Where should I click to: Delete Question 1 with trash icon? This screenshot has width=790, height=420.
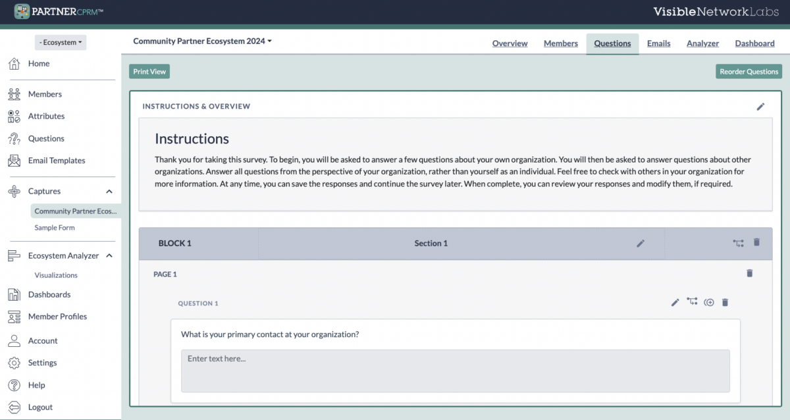pos(725,303)
